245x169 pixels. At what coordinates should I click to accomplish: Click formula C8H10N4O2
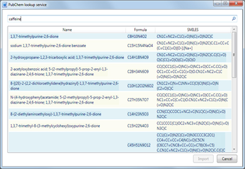[x=137, y=36]
